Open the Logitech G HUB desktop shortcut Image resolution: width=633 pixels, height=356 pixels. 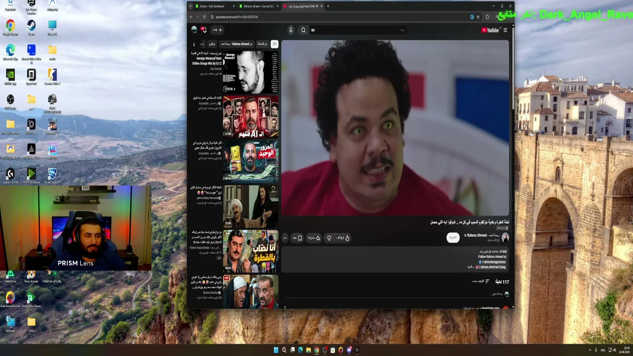pyautogui.click(x=10, y=176)
